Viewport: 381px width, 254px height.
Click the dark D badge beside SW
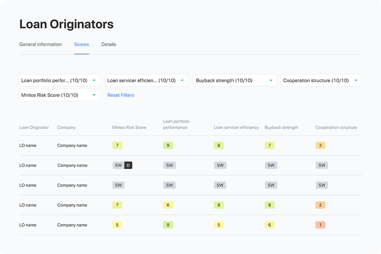point(128,165)
